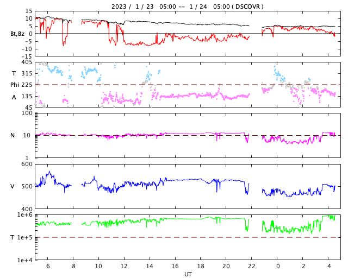Click the '600' tick on velocity axis
The width and height of the screenshot is (348, 278).
[27, 165]
